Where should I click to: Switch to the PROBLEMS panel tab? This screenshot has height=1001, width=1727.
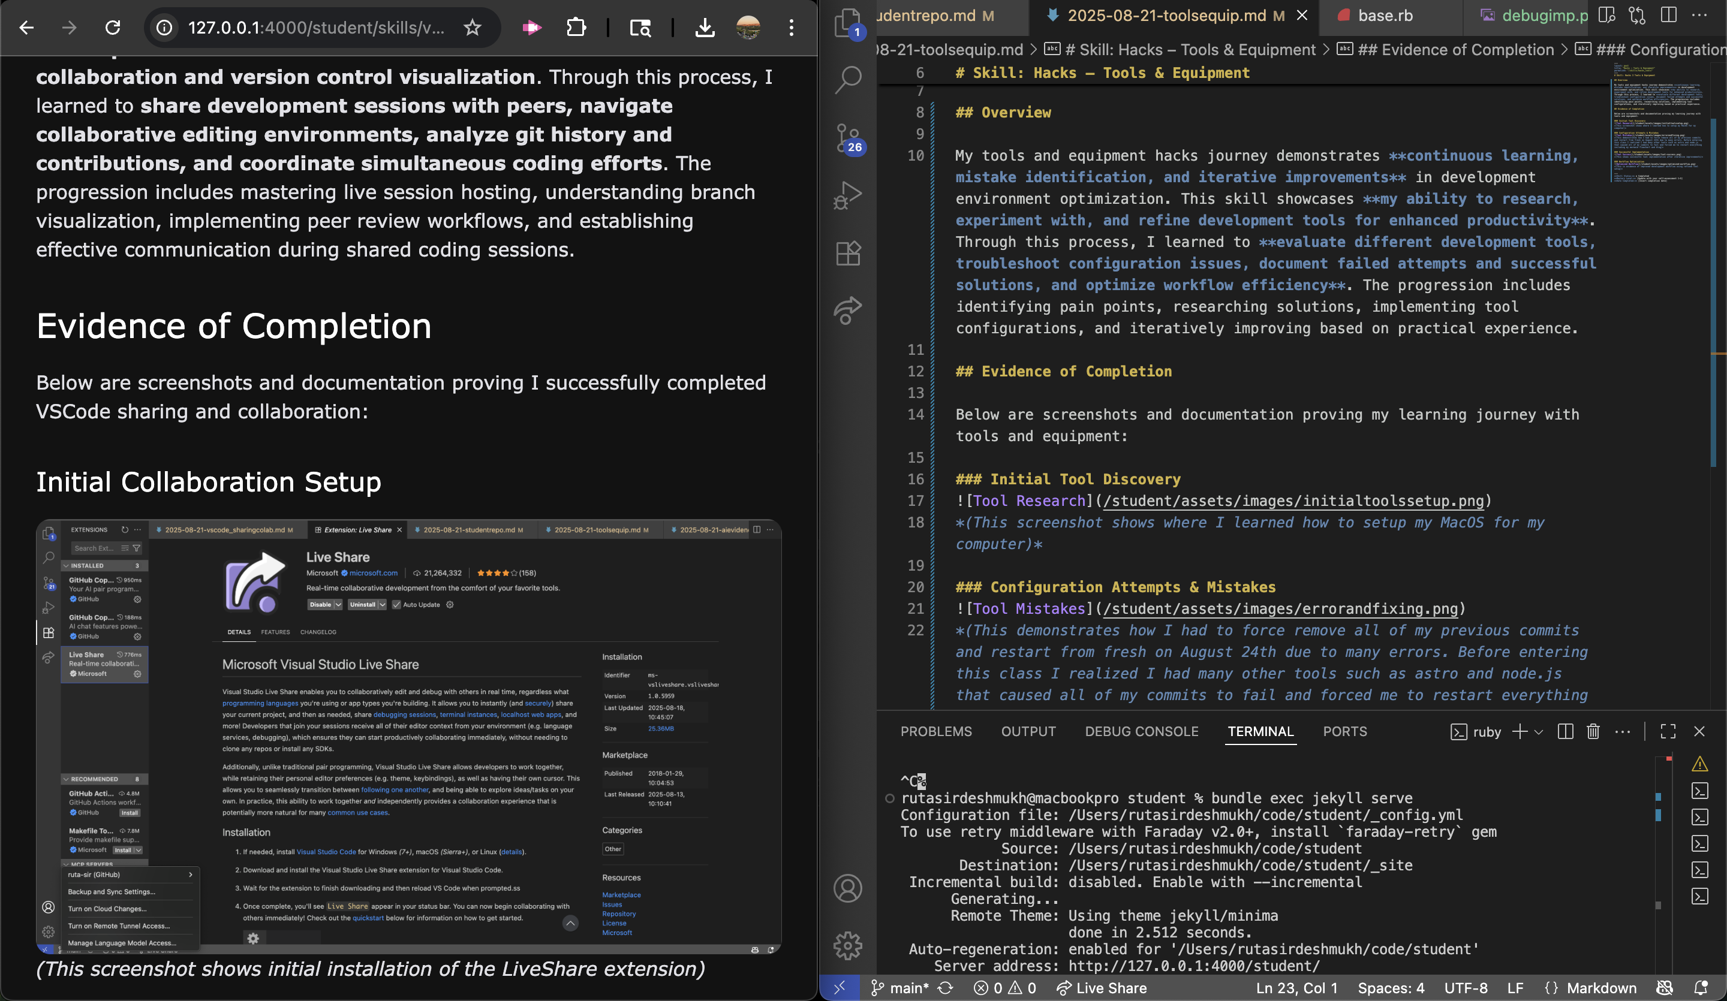[936, 732]
